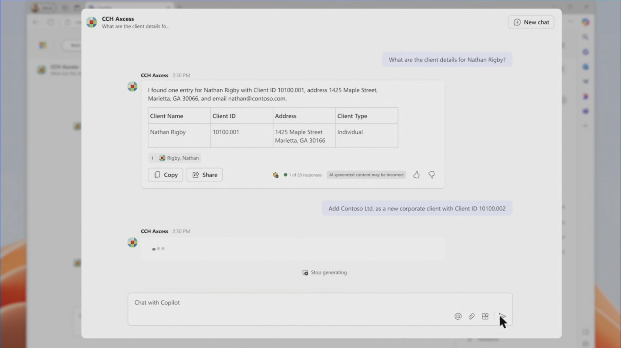This screenshot has height=348, width=621.
Task: Share the Nathan Rigby response
Action: [204, 175]
